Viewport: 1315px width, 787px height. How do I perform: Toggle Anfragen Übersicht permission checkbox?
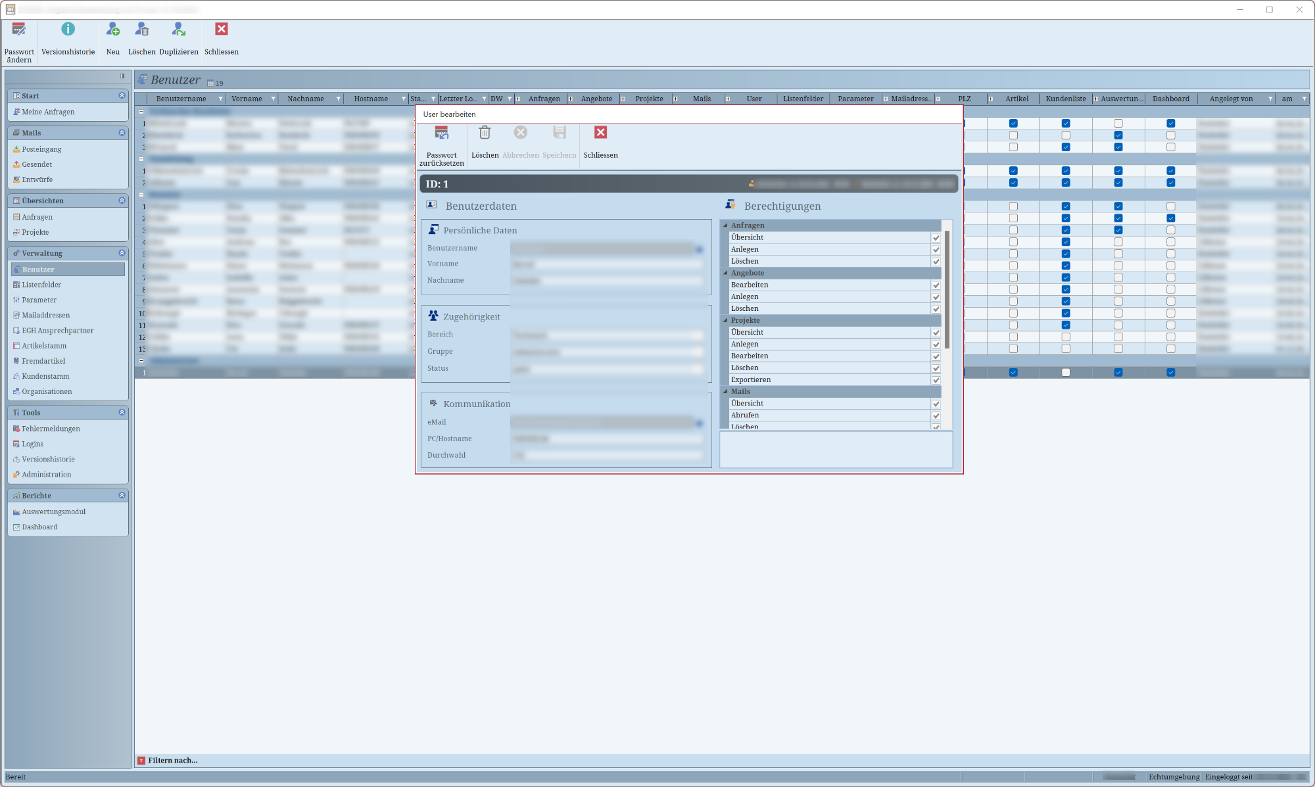pyautogui.click(x=936, y=238)
